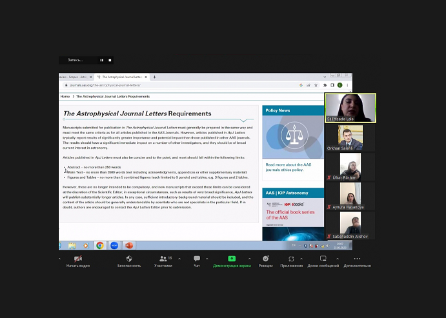This screenshot has width=446, height=318.
Task: Stop the meeting recording
Action: tap(110, 60)
